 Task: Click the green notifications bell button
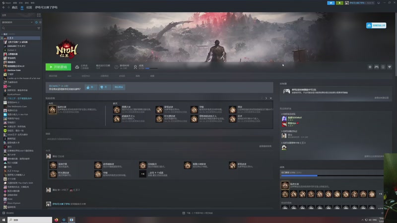tap(339, 3)
